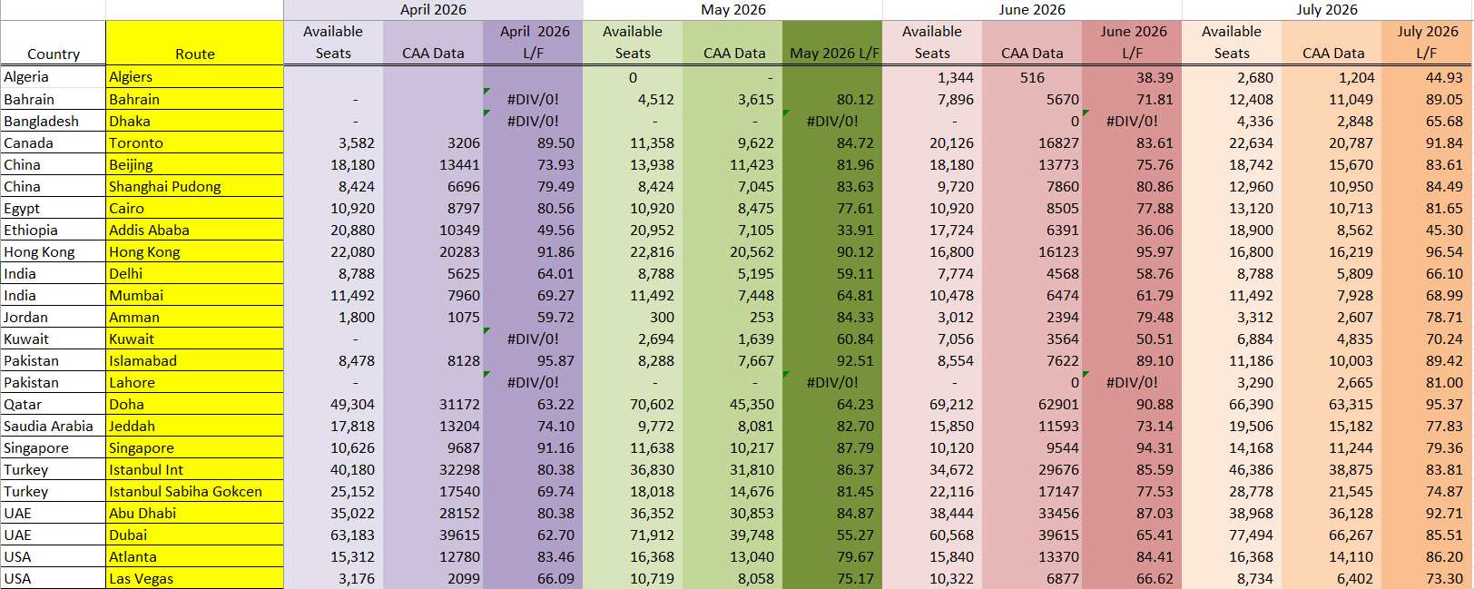
Task: Select Algiers' June available seats 1,344
Action: point(932,77)
